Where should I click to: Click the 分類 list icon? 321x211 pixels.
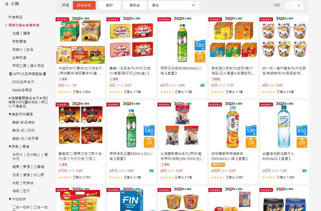[x=7, y=4]
